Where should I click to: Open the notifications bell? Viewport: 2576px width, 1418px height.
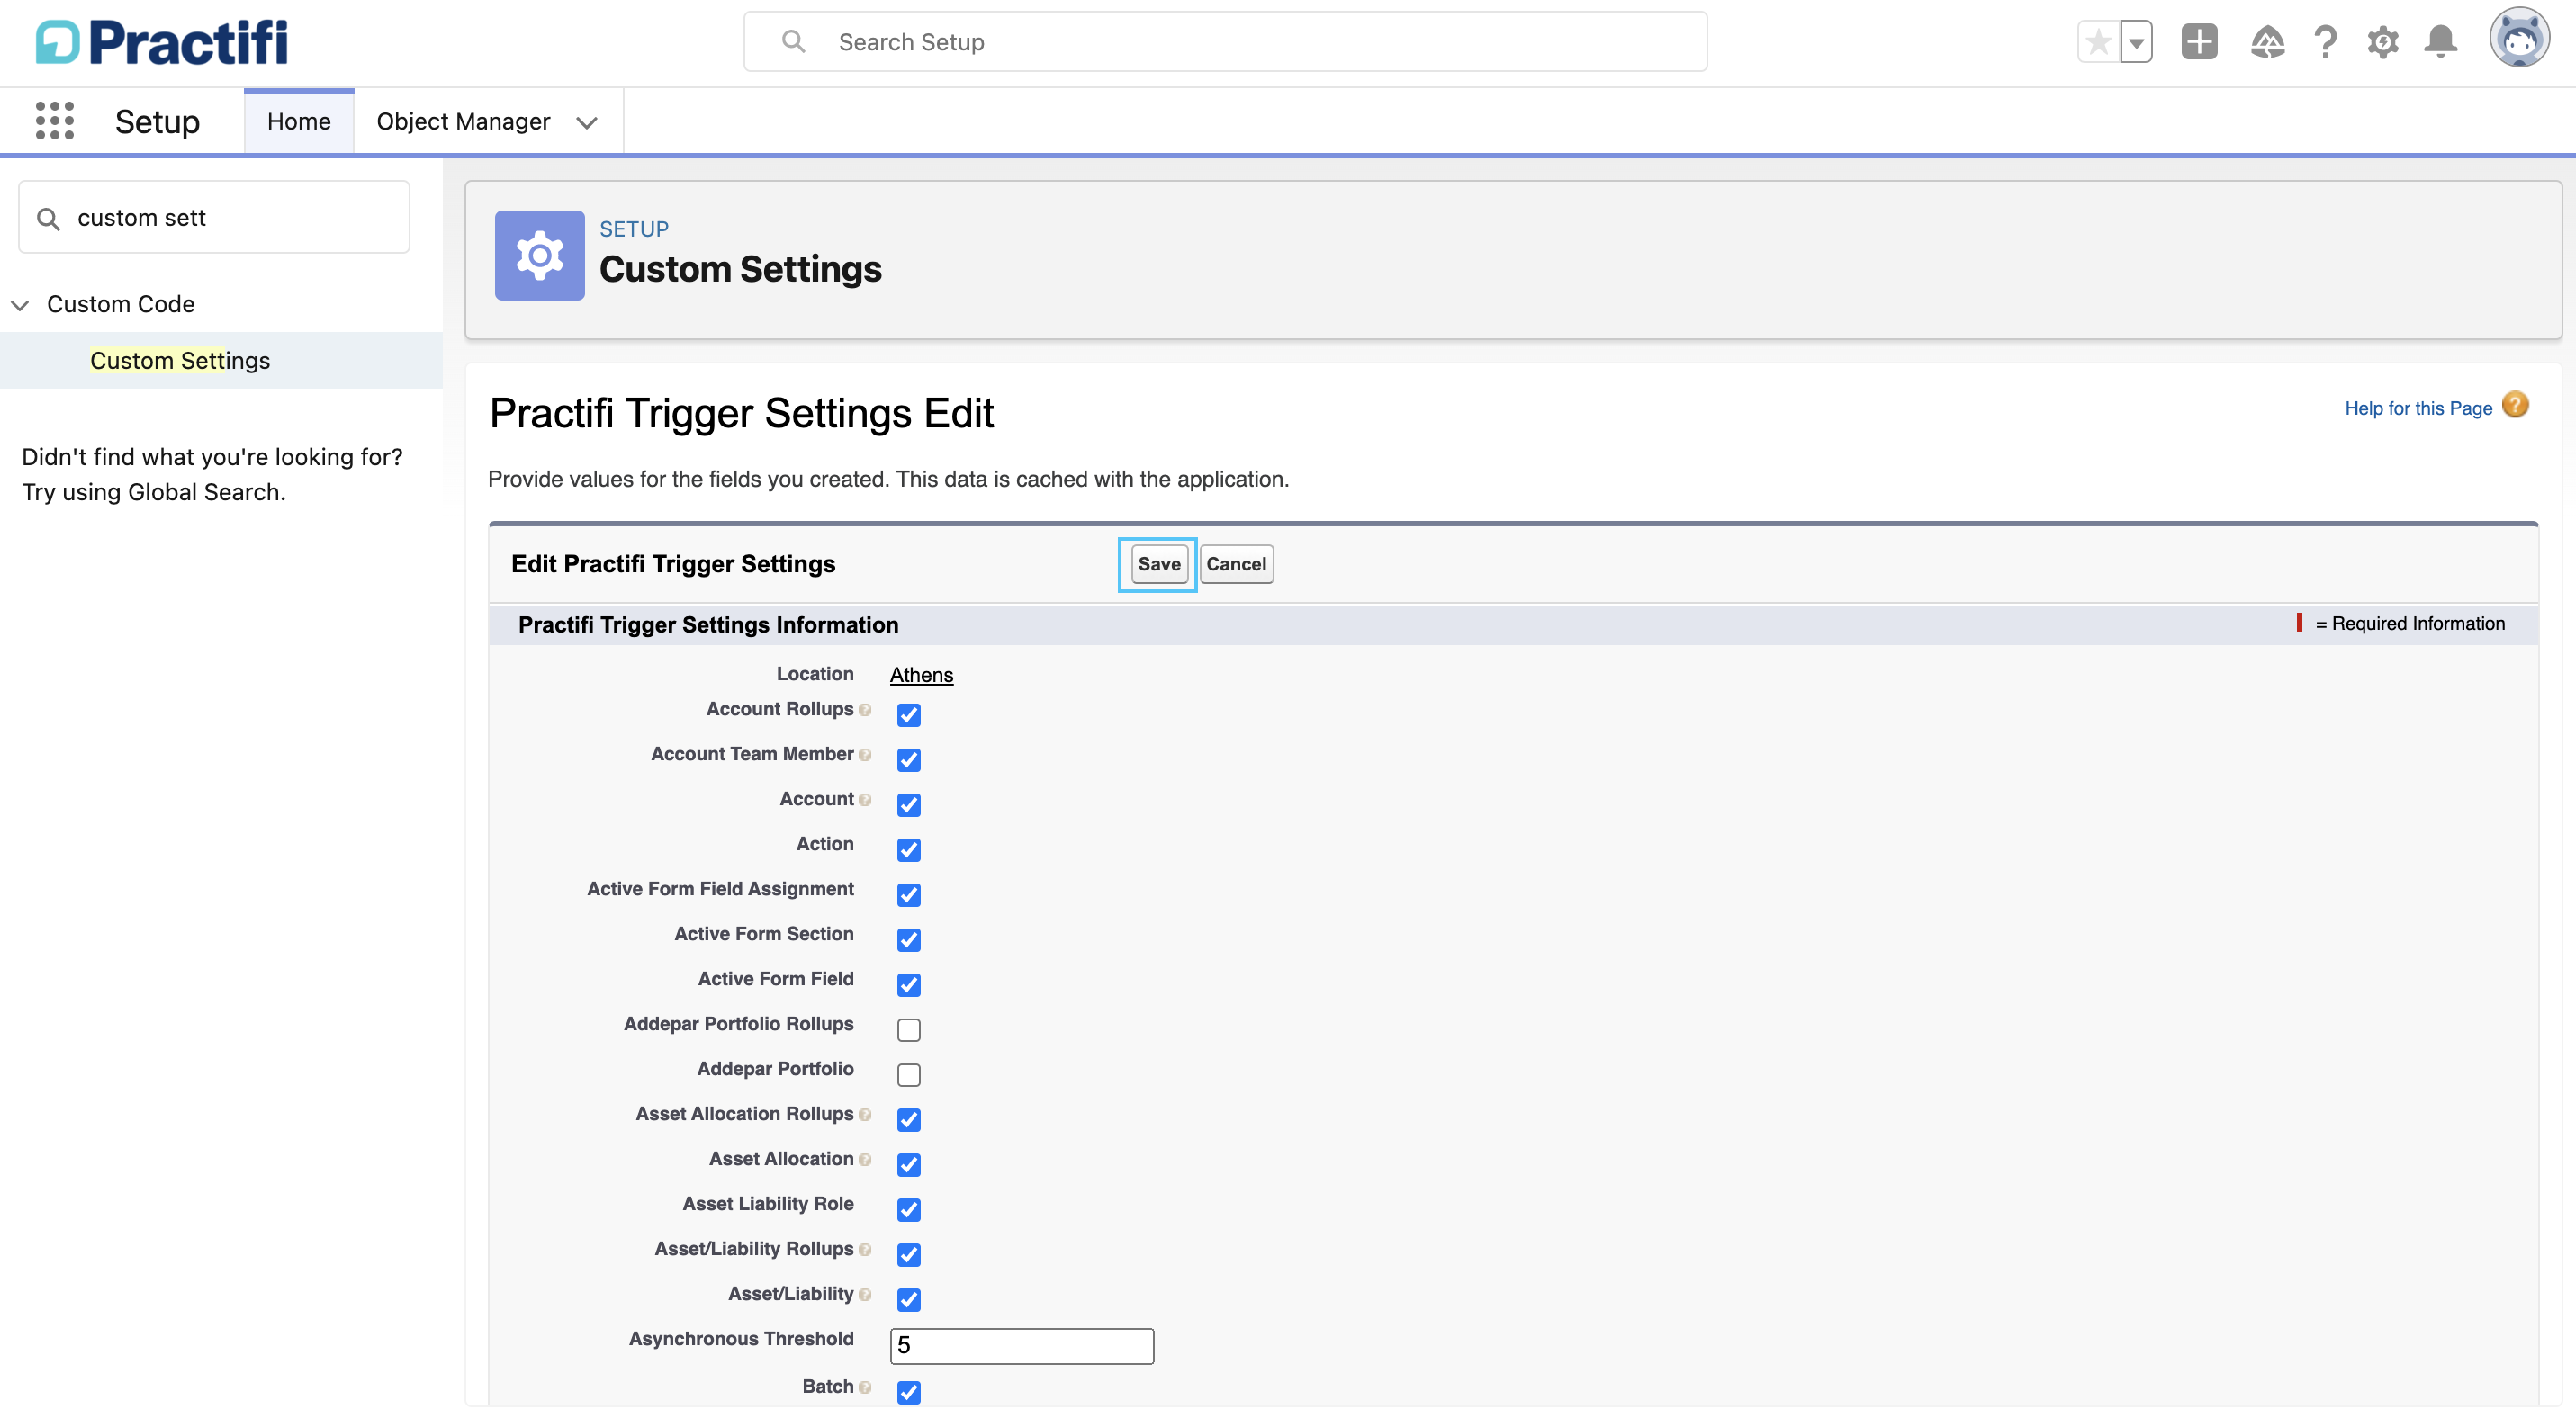tap(2441, 42)
